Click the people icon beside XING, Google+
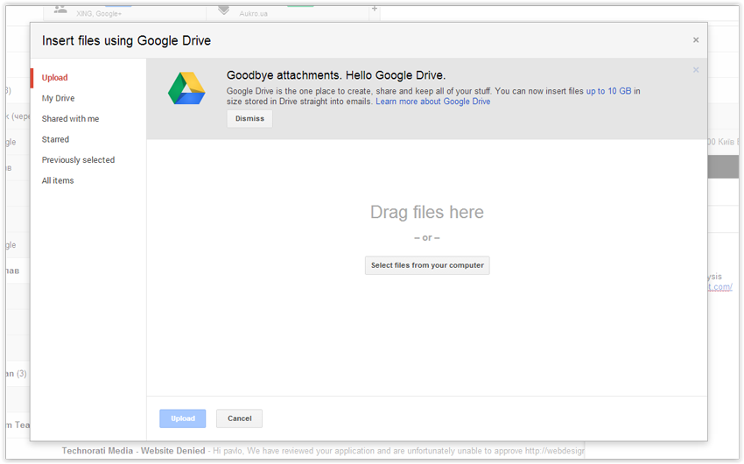 coord(60,10)
